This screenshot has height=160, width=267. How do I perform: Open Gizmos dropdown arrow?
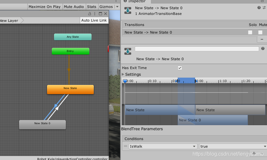click(x=117, y=7)
